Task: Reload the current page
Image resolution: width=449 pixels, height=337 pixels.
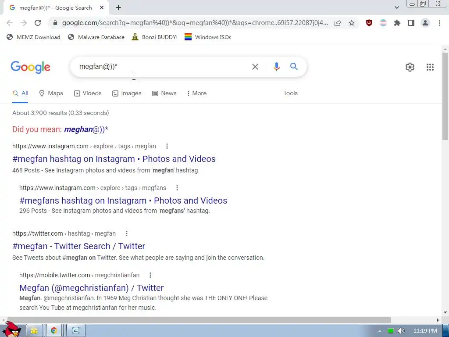Action: [x=38, y=23]
